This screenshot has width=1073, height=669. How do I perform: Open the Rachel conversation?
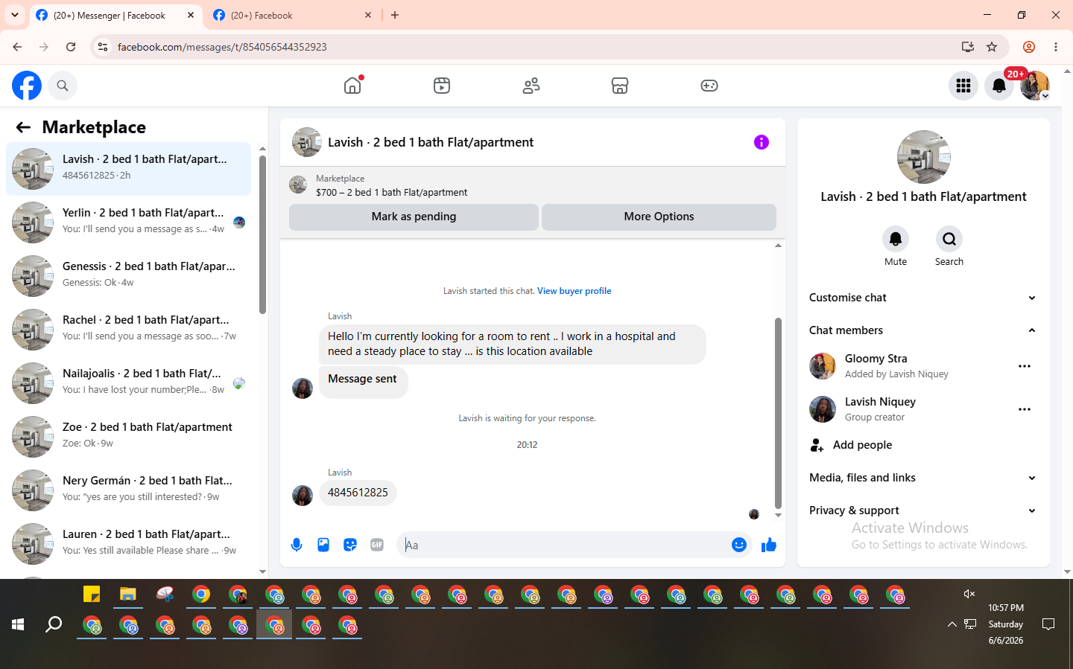[x=129, y=330]
